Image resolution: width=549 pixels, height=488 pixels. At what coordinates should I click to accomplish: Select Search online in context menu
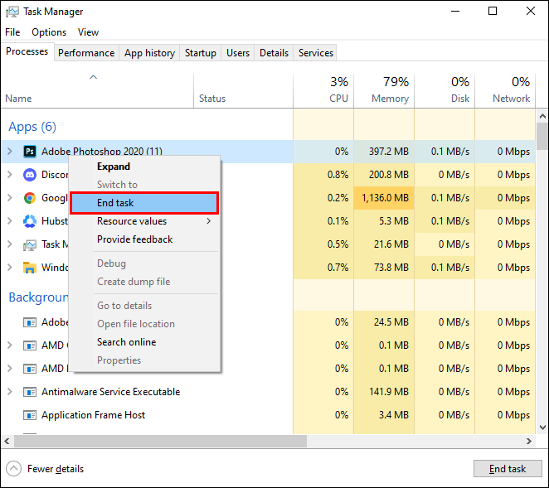(x=126, y=342)
